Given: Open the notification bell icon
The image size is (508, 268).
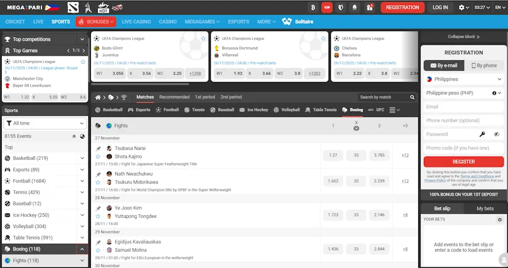Looking at the screenshot, I should [354, 7].
